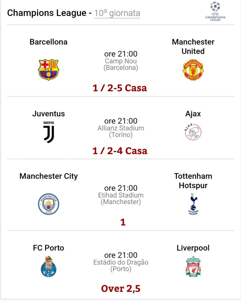Open Camp Nou (Barcelona) venue text
Screen dimensions: 241x301
(x=121, y=64)
